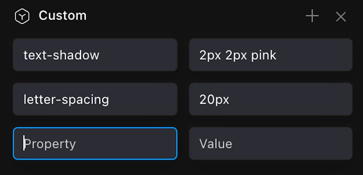The image size is (363, 175).
Task: Add a new custom property row
Action: click(x=312, y=16)
